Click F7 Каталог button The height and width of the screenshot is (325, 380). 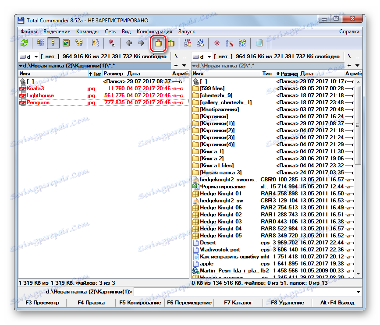coord(238,303)
